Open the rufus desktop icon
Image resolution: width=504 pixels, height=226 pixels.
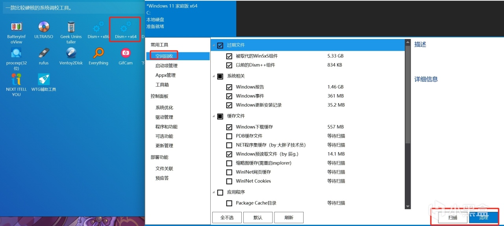click(44, 56)
